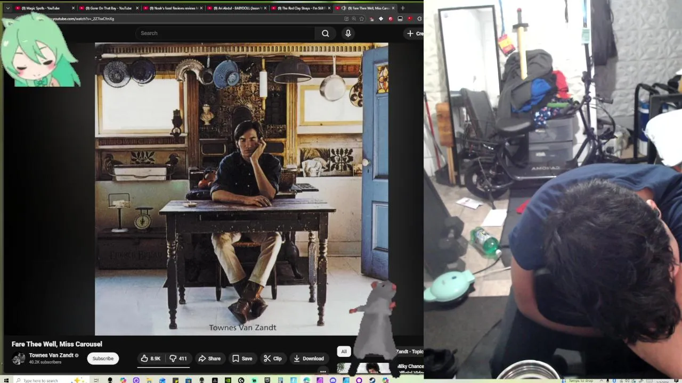Open Discord from the taskbar
Viewport: 682px width, 383px height.
pyautogui.click(x=333, y=380)
